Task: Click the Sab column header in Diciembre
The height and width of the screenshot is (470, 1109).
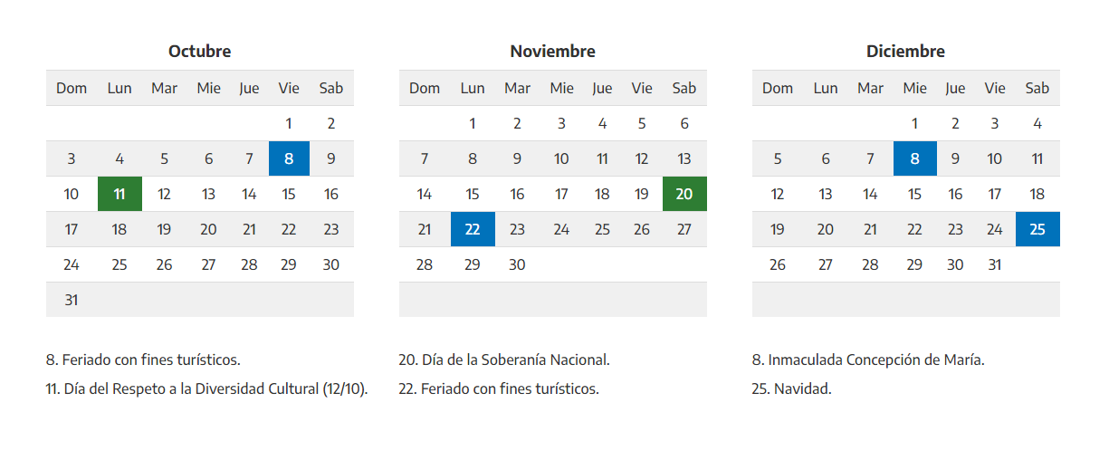Action: 1037,88
